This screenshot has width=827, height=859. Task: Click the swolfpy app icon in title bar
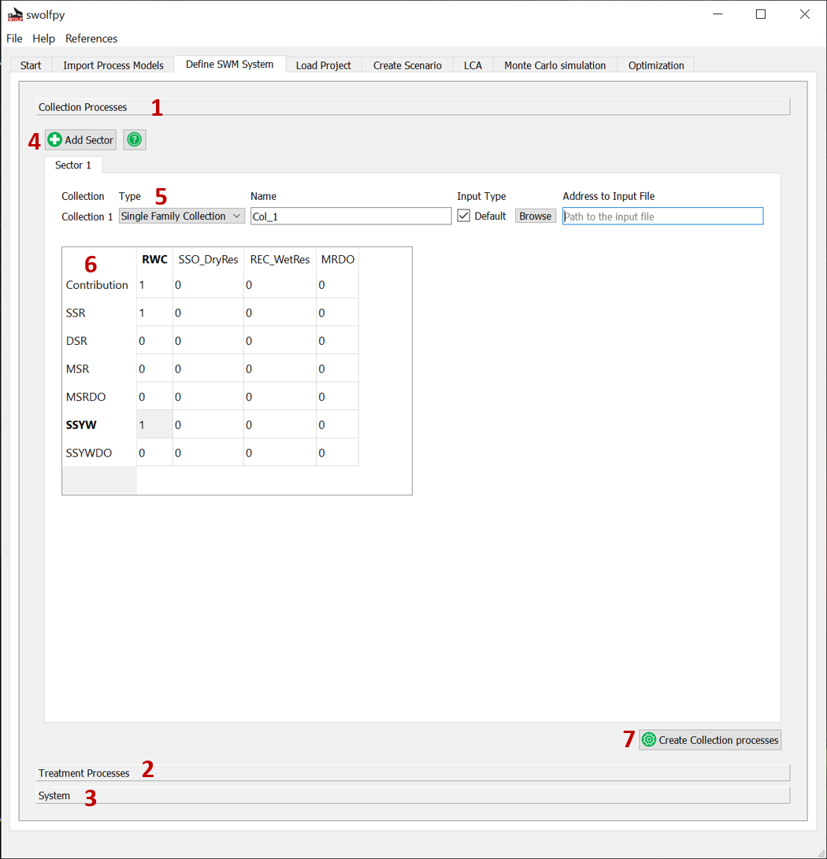15,15
